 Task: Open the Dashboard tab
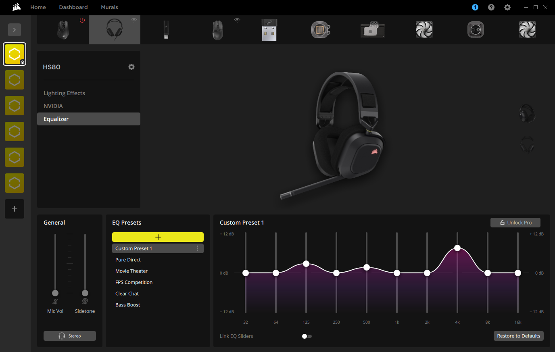[73, 7]
